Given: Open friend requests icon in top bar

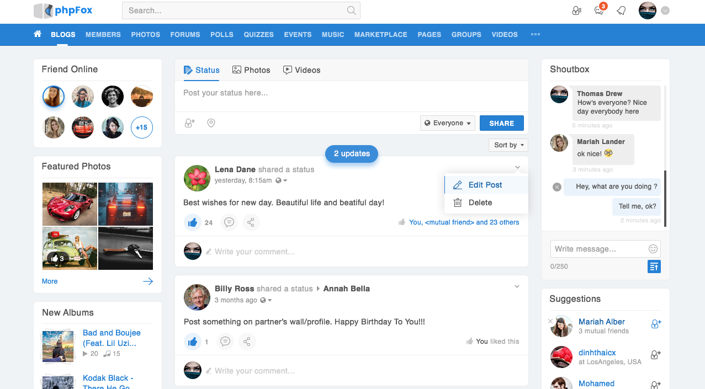Looking at the screenshot, I should [x=576, y=10].
